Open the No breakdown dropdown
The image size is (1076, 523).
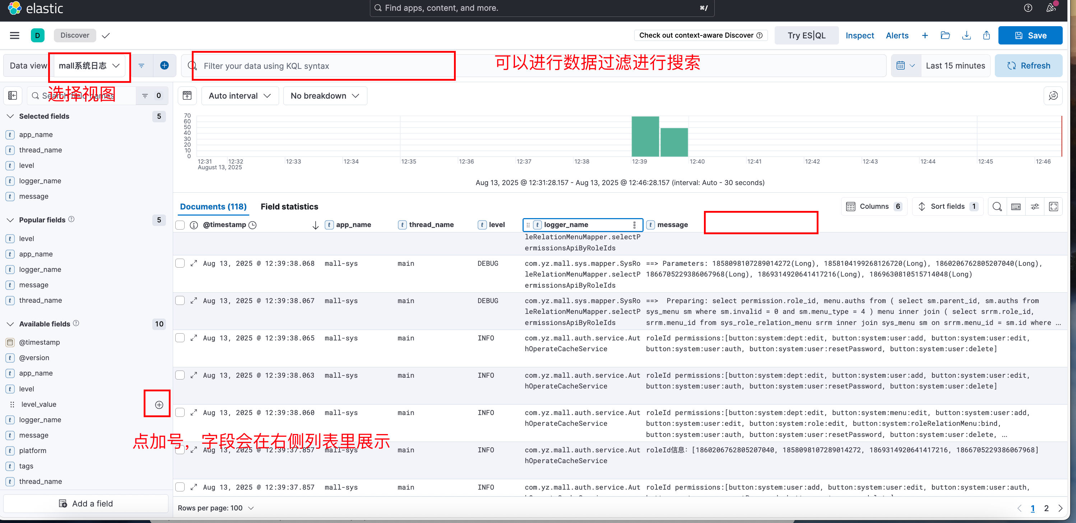pyautogui.click(x=325, y=95)
